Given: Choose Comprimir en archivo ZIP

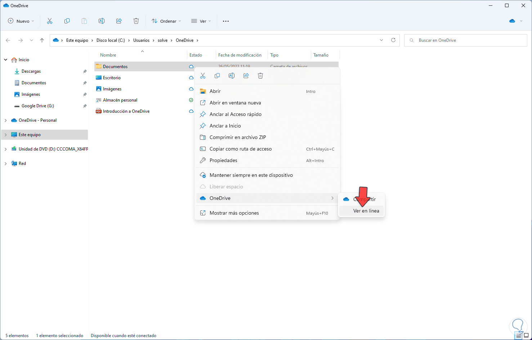Looking at the screenshot, I should coord(268,138).
